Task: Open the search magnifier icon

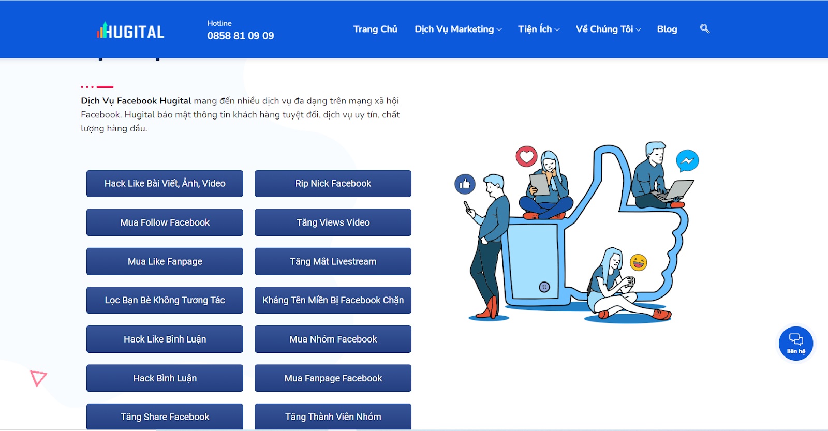Action: tap(704, 28)
